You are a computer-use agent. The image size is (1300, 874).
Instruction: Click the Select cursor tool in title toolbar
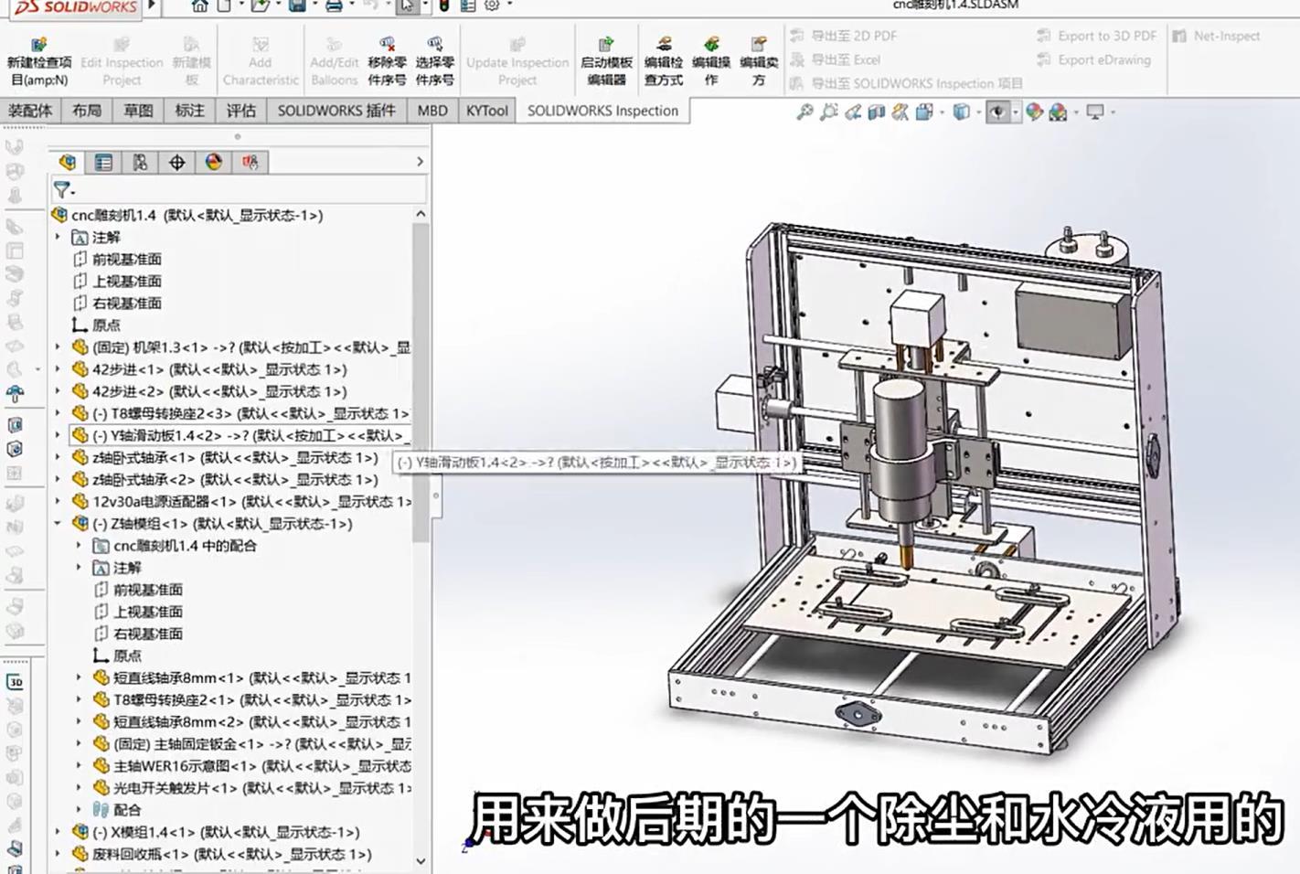coord(407,5)
